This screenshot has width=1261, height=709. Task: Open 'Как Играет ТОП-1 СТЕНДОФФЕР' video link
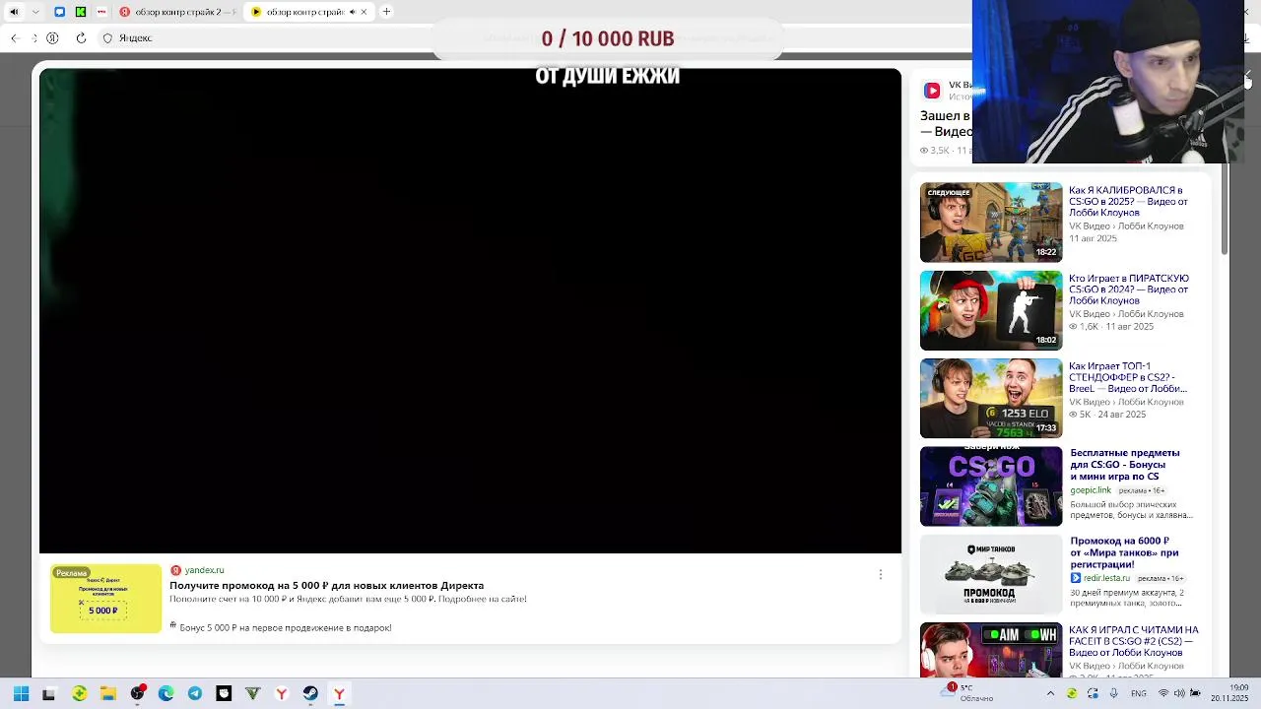pos(1128,377)
